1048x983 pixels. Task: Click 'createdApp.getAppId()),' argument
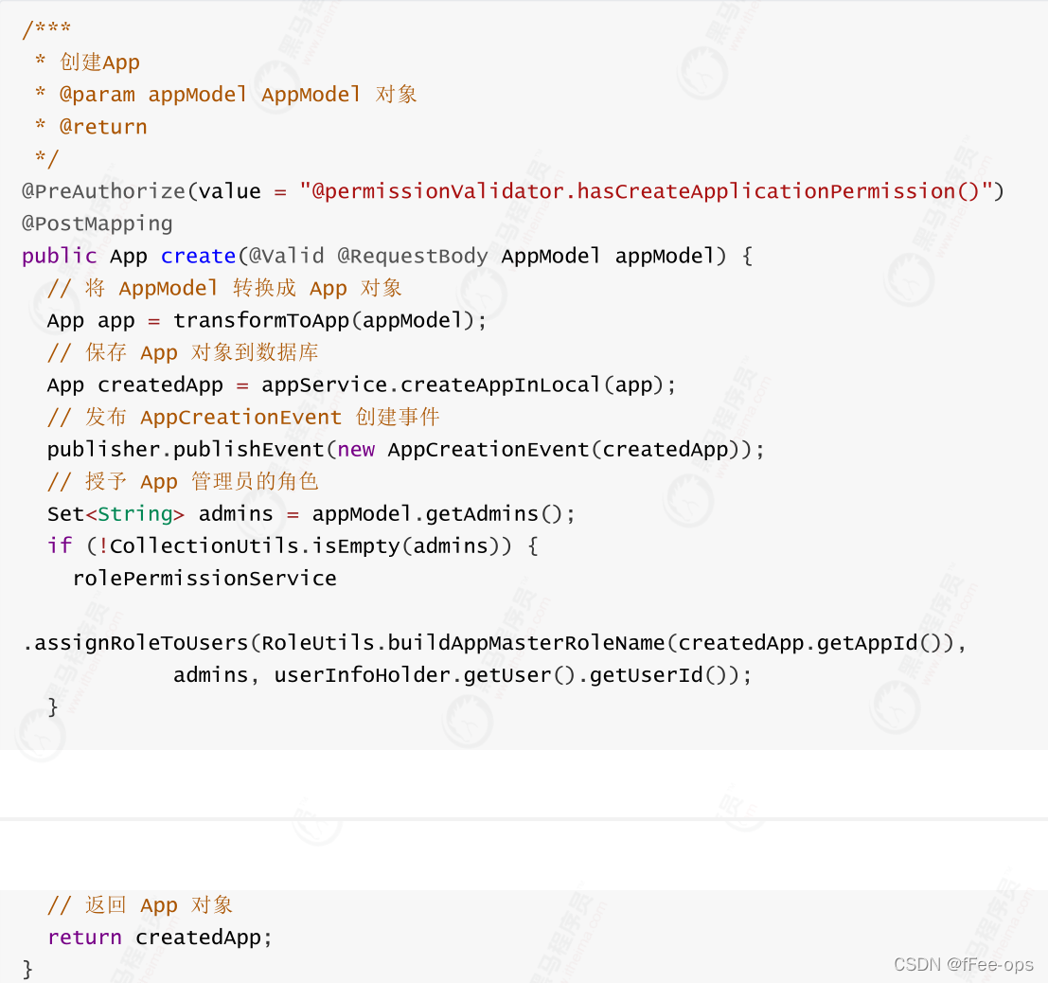coord(822,643)
